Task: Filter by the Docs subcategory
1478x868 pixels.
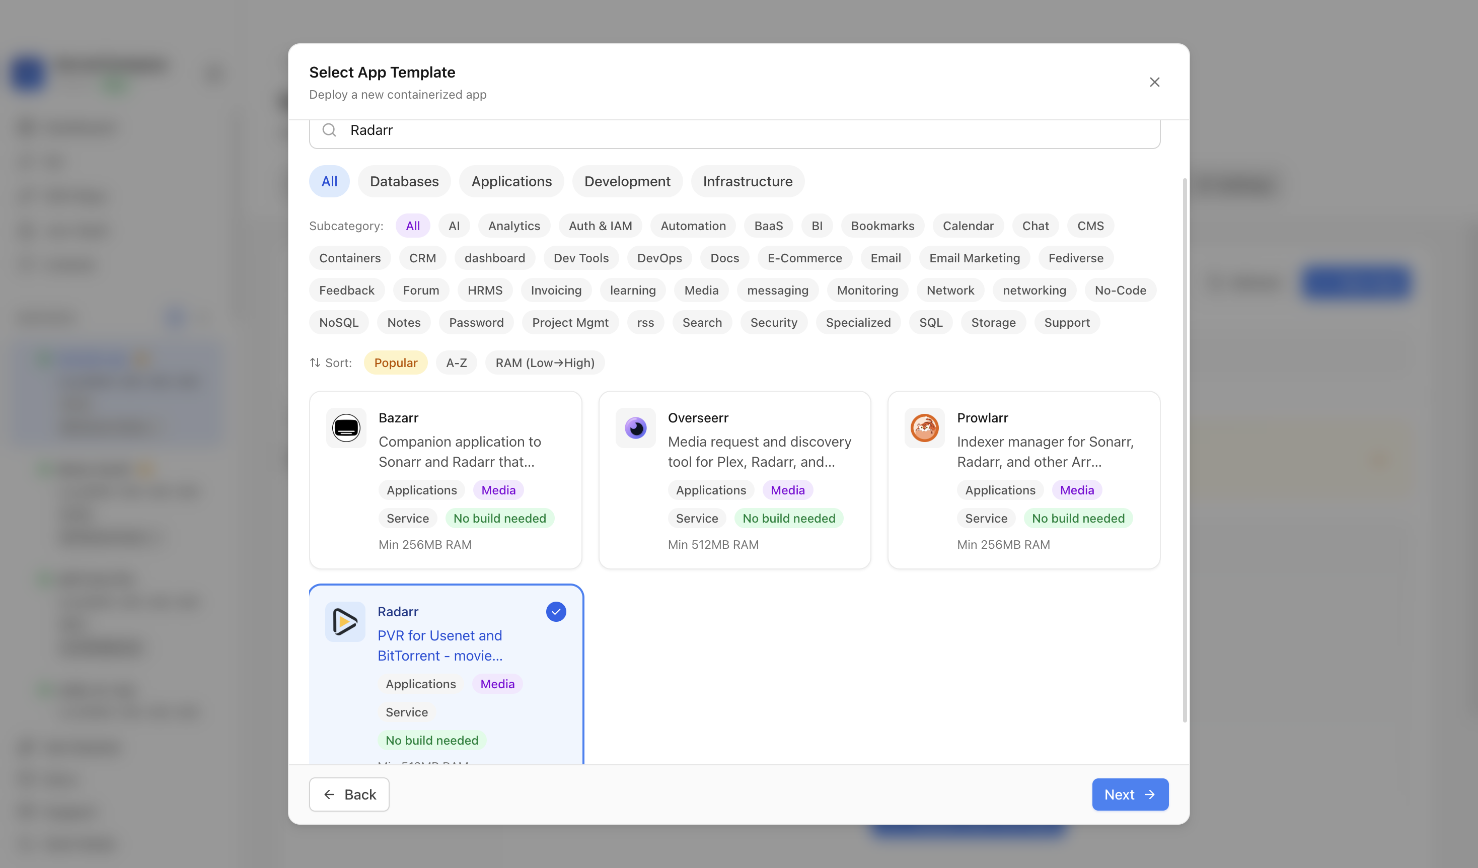Action: pyautogui.click(x=724, y=258)
